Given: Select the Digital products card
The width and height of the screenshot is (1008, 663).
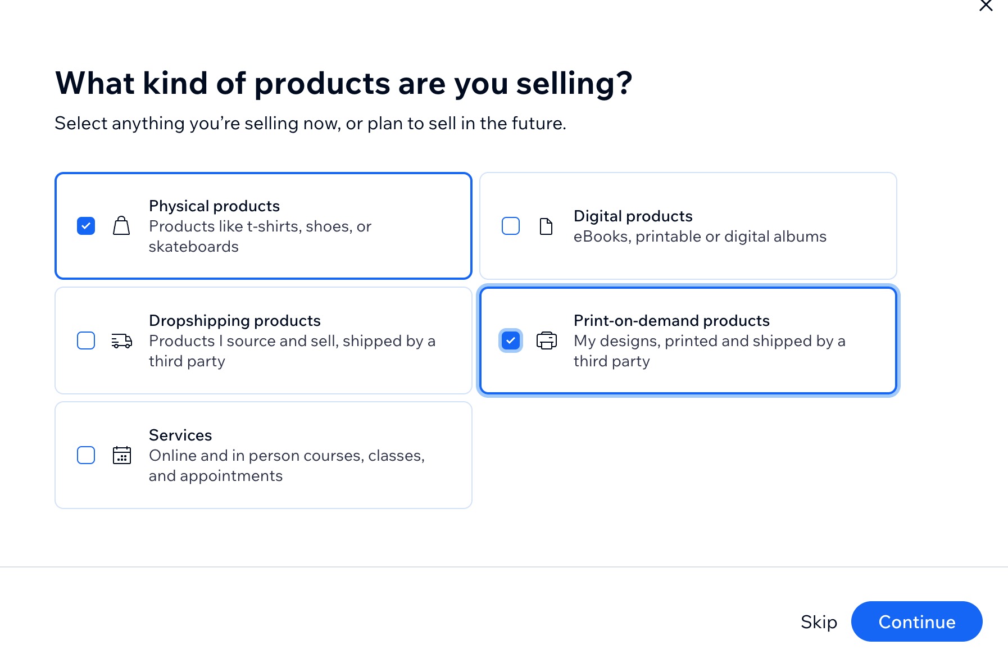Looking at the screenshot, I should tap(688, 225).
